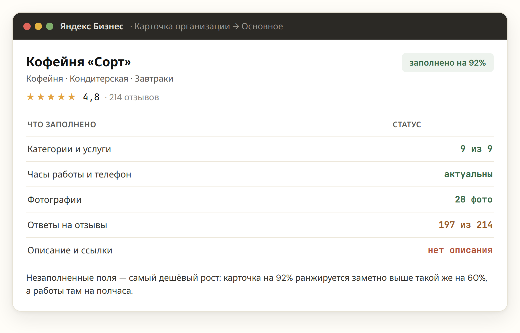Click the «197 из 214» status value

[466, 225]
